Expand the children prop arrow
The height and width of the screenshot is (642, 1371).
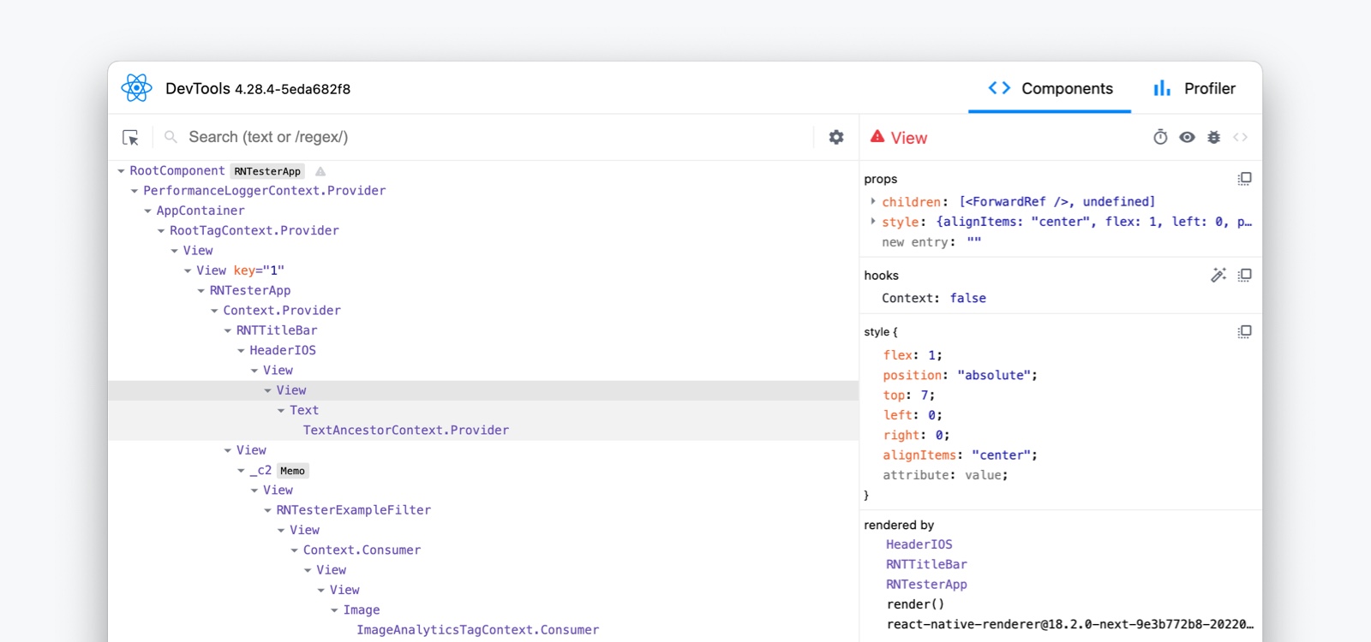click(873, 201)
